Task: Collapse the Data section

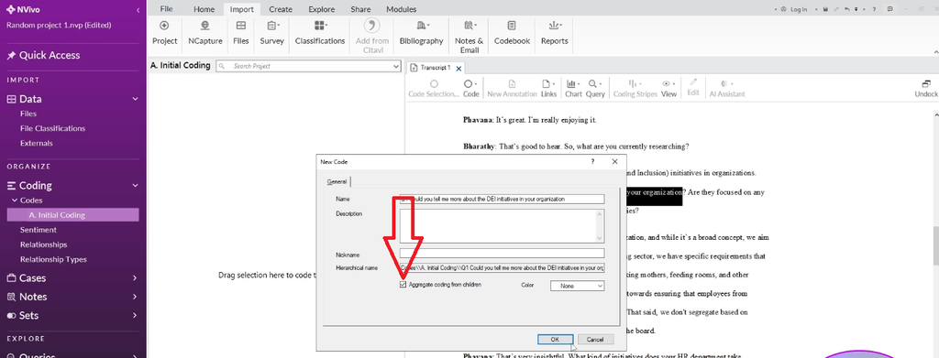Action: [136, 99]
